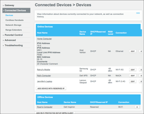Open Raj's Computer host link
Image resolution: width=144 pixels, height=114 pixels.
[44, 76]
